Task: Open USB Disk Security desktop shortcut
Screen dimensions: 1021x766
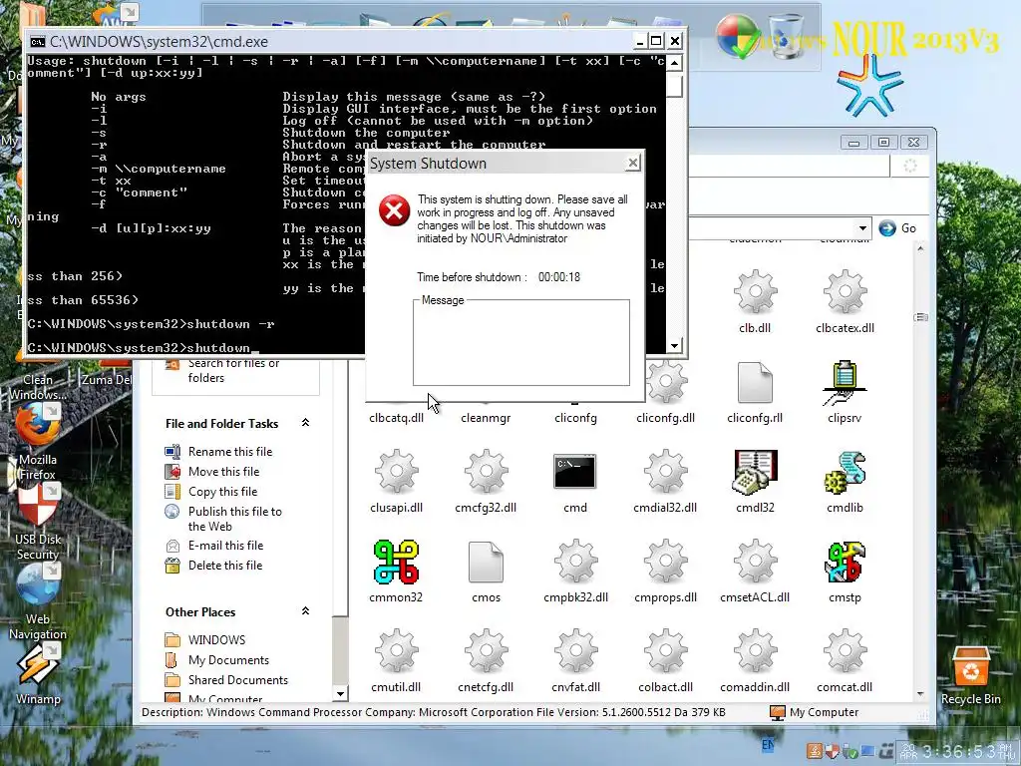Action: click(x=37, y=521)
